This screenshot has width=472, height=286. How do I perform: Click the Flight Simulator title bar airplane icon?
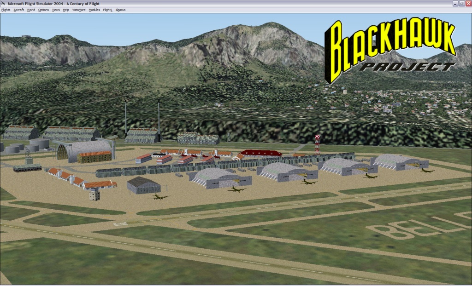(x=4, y=4)
